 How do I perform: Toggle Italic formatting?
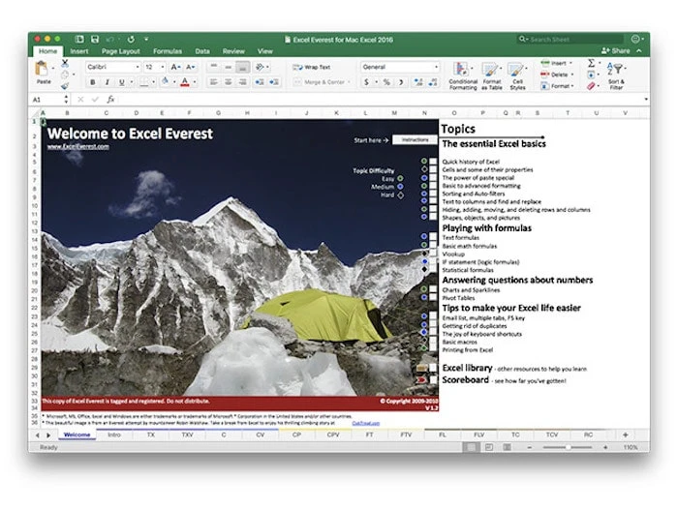point(107,82)
